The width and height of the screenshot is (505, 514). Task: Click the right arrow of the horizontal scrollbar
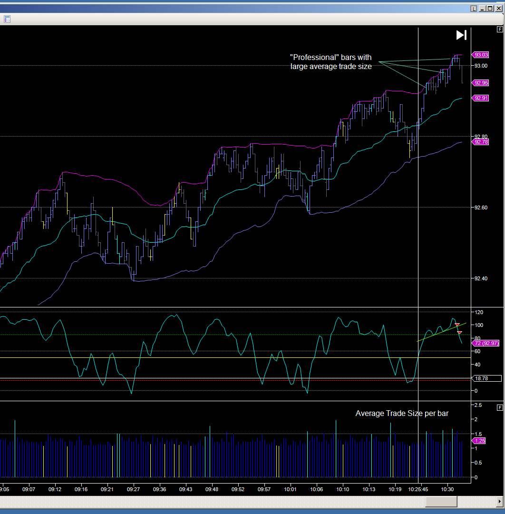[x=499, y=501]
